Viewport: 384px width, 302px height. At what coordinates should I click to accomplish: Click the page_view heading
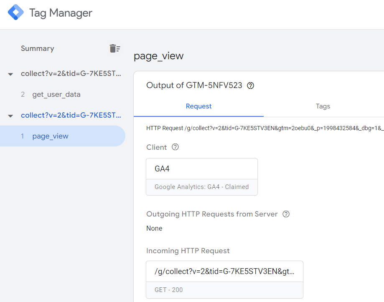tap(158, 56)
